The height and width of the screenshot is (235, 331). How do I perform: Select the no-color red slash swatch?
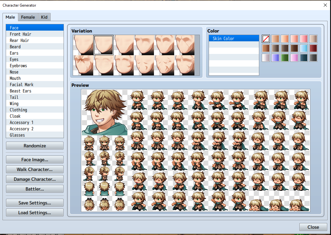click(x=266, y=39)
